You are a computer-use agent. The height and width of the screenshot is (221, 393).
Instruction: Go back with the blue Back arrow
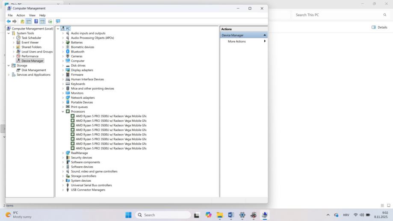click(9, 21)
